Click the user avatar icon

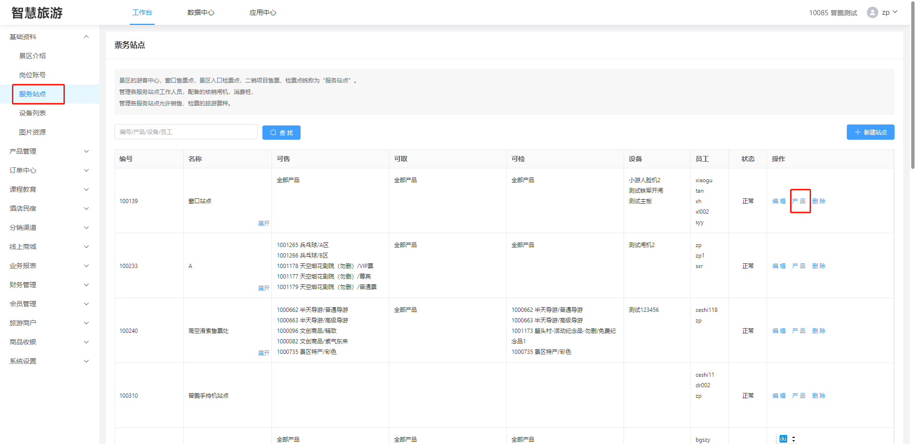[x=872, y=12]
